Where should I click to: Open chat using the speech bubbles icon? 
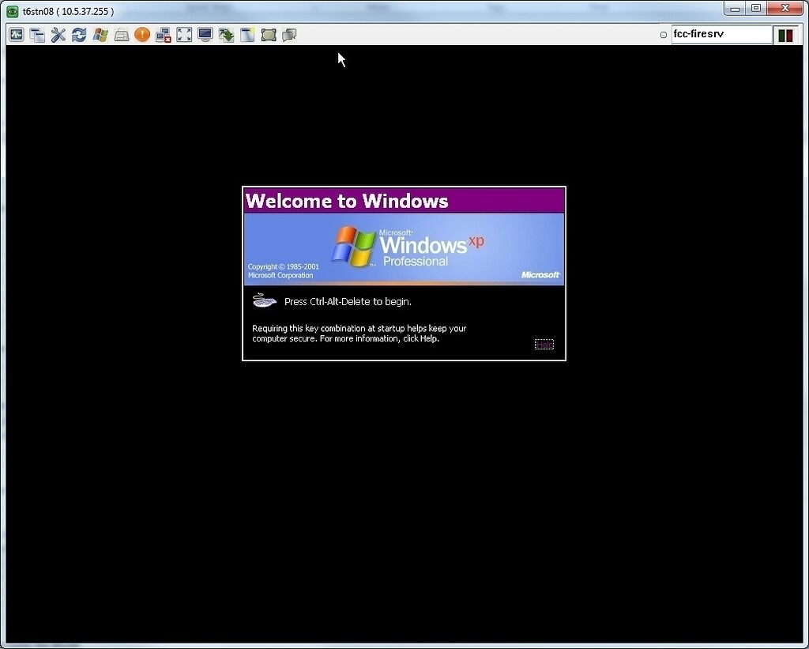coord(289,35)
